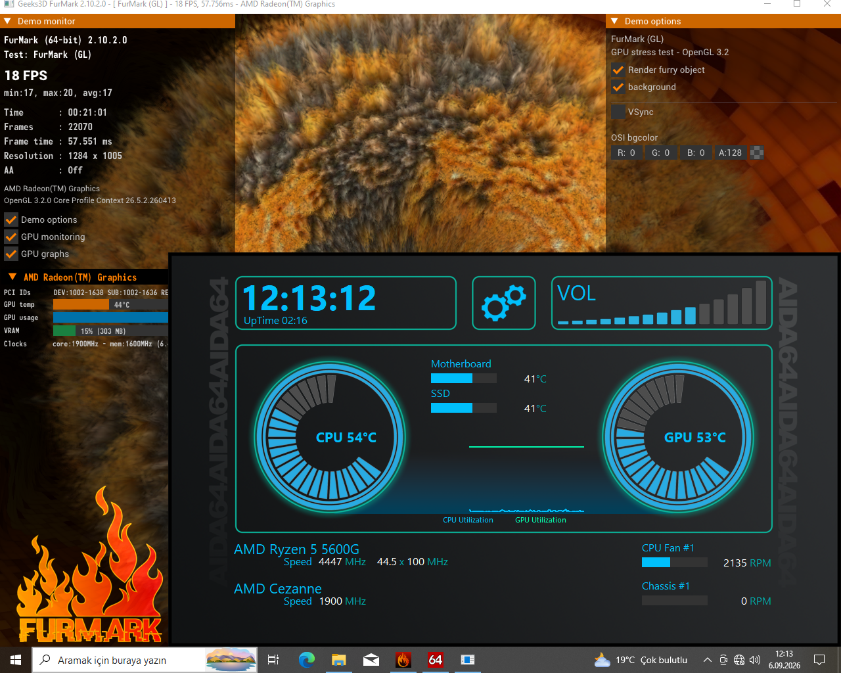This screenshot has width=841, height=673.
Task: Toggle the GPU graphs checkbox
Action: pyautogui.click(x=11, y=254)
